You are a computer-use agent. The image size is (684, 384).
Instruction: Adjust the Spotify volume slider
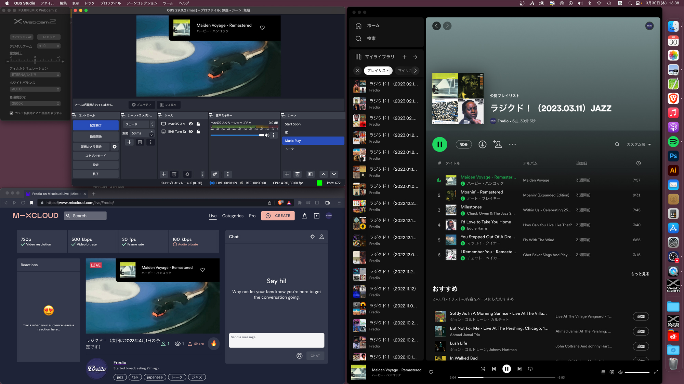click(x=637, y=372)
